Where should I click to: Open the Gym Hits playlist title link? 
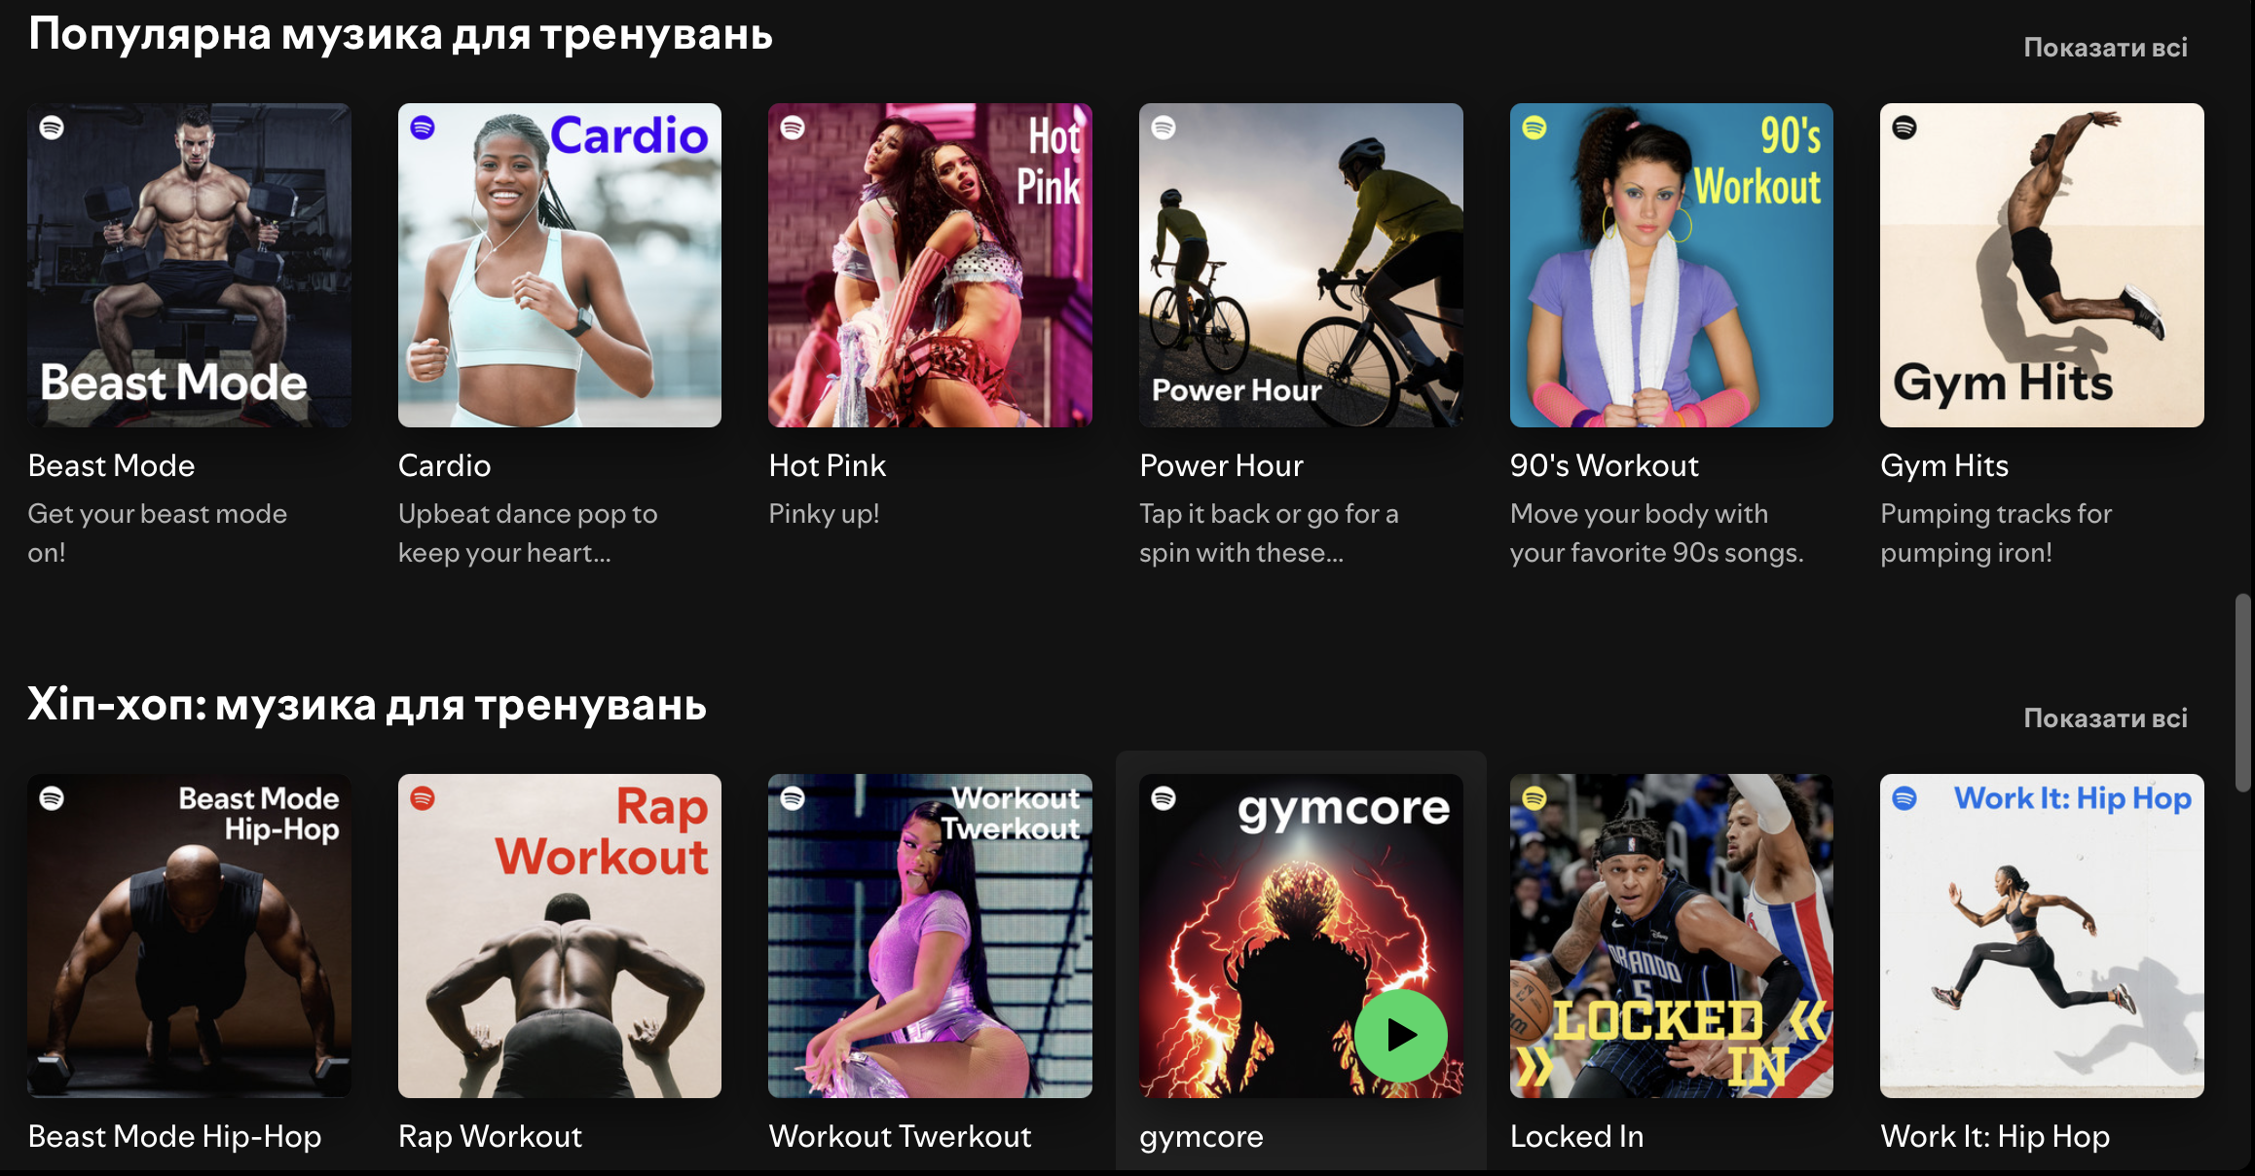pyautogui.click(x=1943, y=465)
